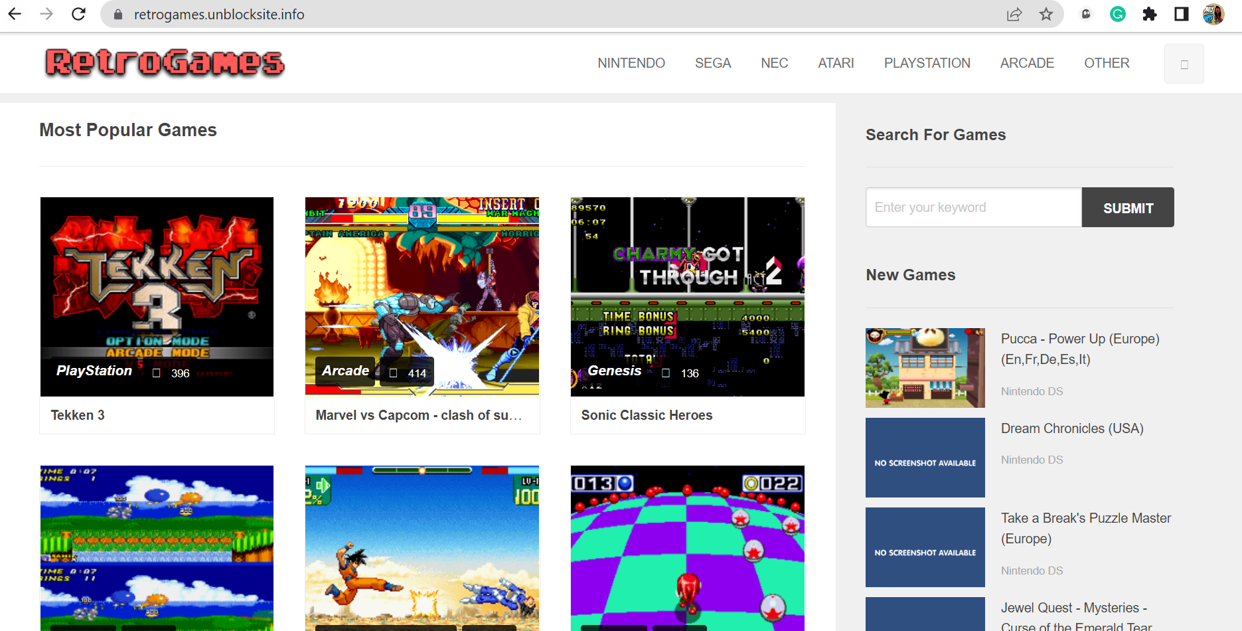This screenshot has height=631, width=1242.
Task: Open Sonic Classic Heroes
Action: click(x=646, y=415)
